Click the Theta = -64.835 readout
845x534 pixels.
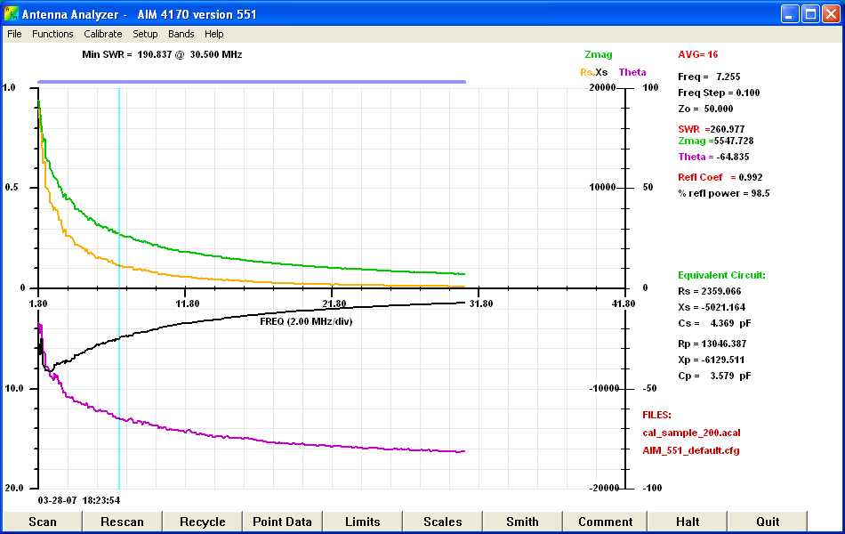[x=713, y=157]
